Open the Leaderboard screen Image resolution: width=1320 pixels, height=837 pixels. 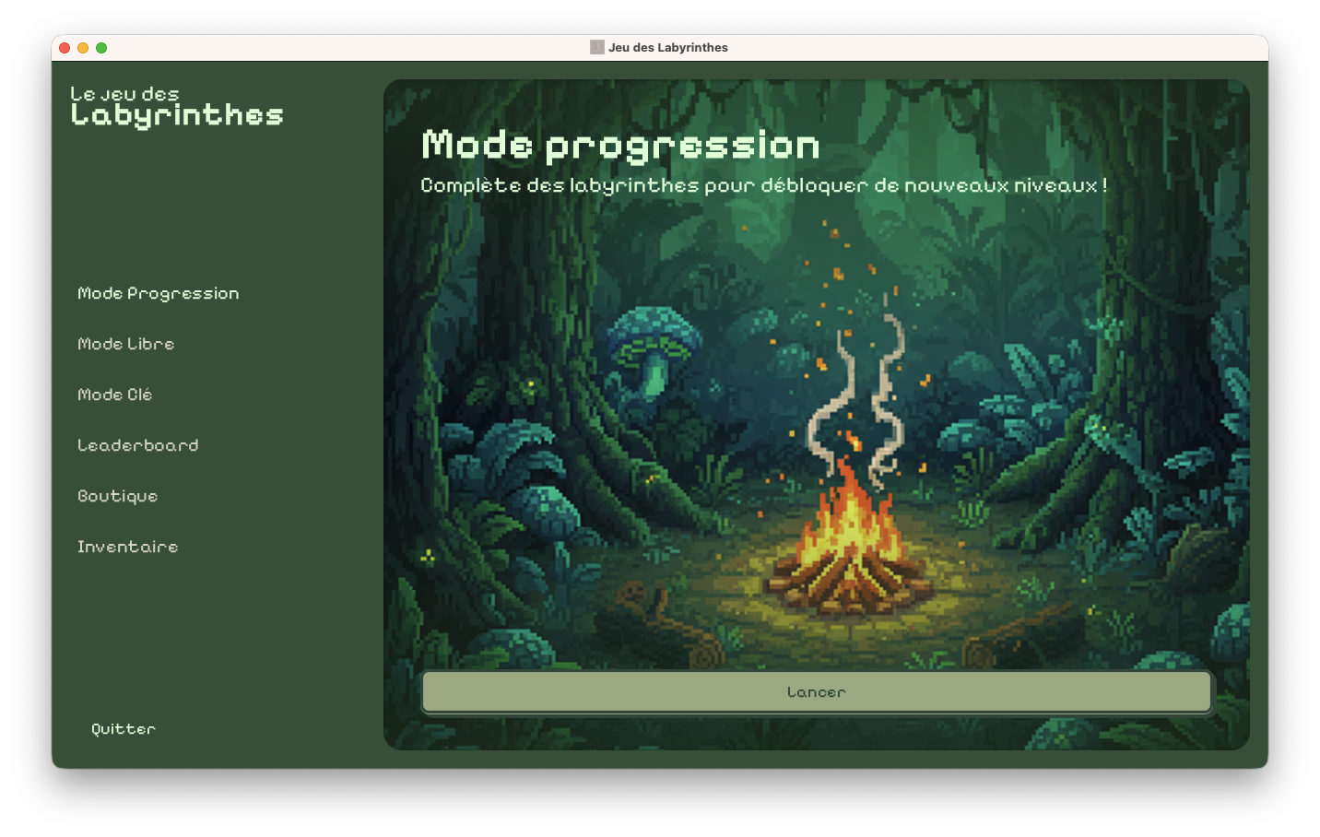coord(137,445)
